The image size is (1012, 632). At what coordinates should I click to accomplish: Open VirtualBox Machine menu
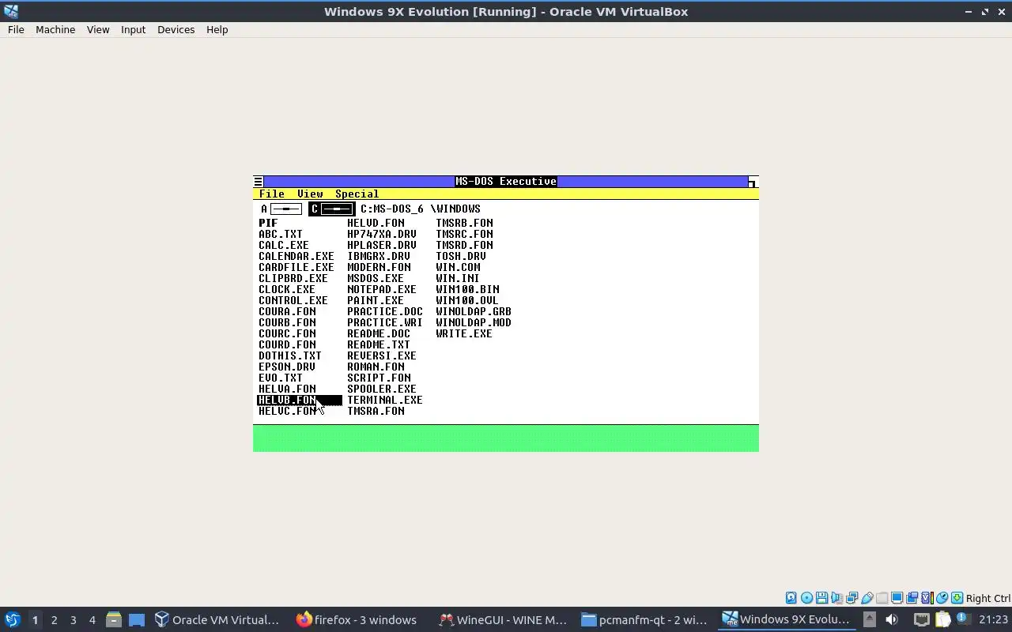point(55,29)
